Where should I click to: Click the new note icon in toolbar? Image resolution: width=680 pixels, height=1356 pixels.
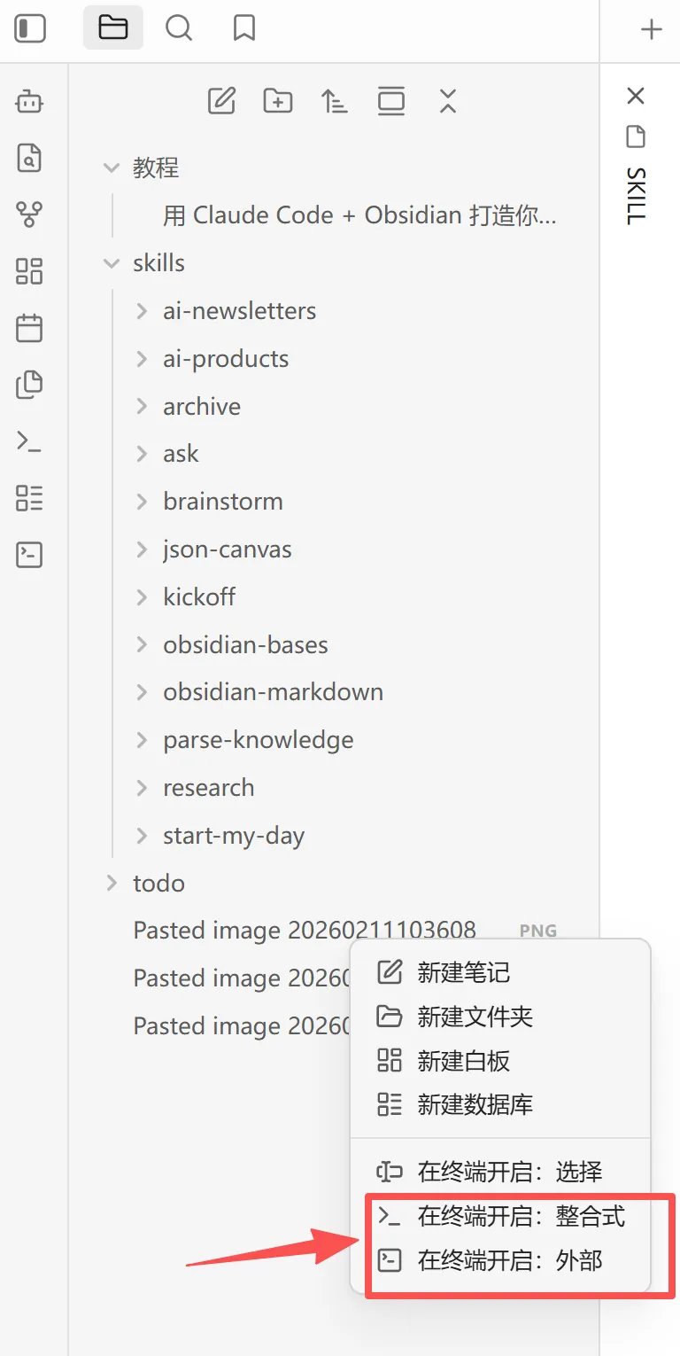click(221, 101)
